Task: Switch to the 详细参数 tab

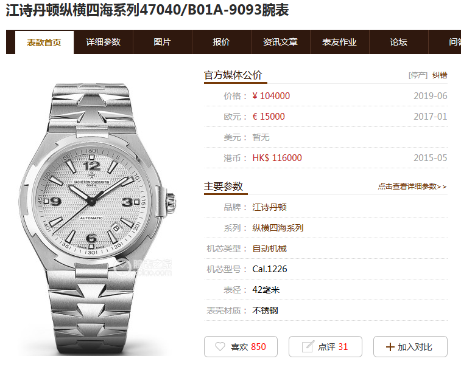Action: point(103,42)
